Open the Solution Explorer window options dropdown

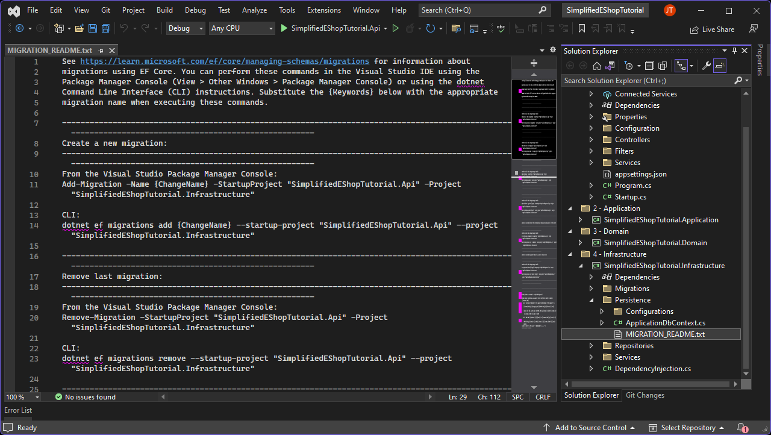coord(724,51)
